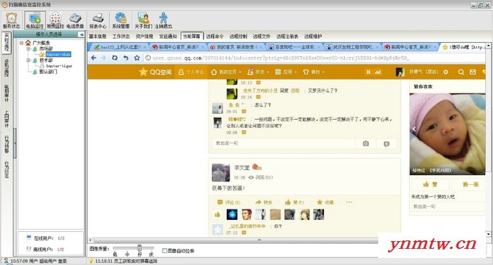Select hao123 browser tab
Viewport: 493px width, 265px height.
click(x=120, y=47)
